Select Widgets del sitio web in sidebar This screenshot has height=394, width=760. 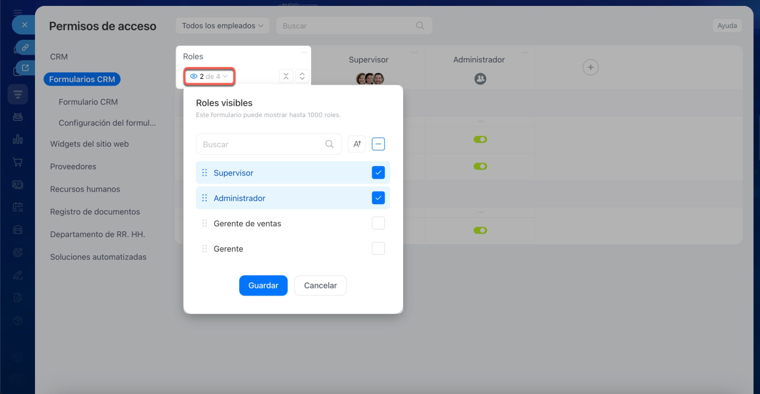click(x=89, y=144)
